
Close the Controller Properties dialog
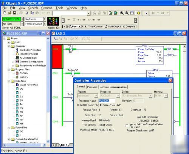170,80
